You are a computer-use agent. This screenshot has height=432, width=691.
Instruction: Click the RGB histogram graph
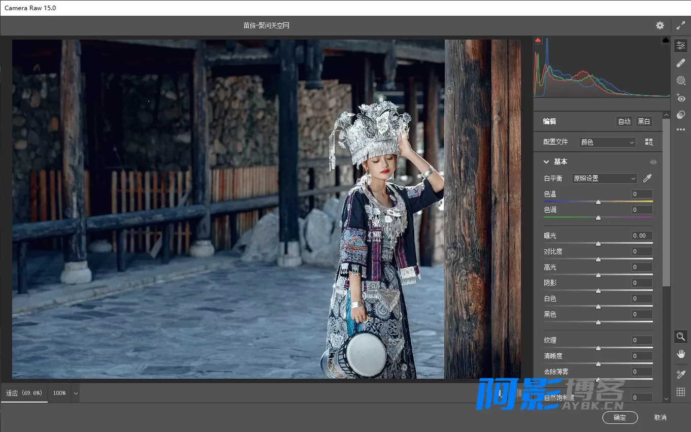click(602, 67)
